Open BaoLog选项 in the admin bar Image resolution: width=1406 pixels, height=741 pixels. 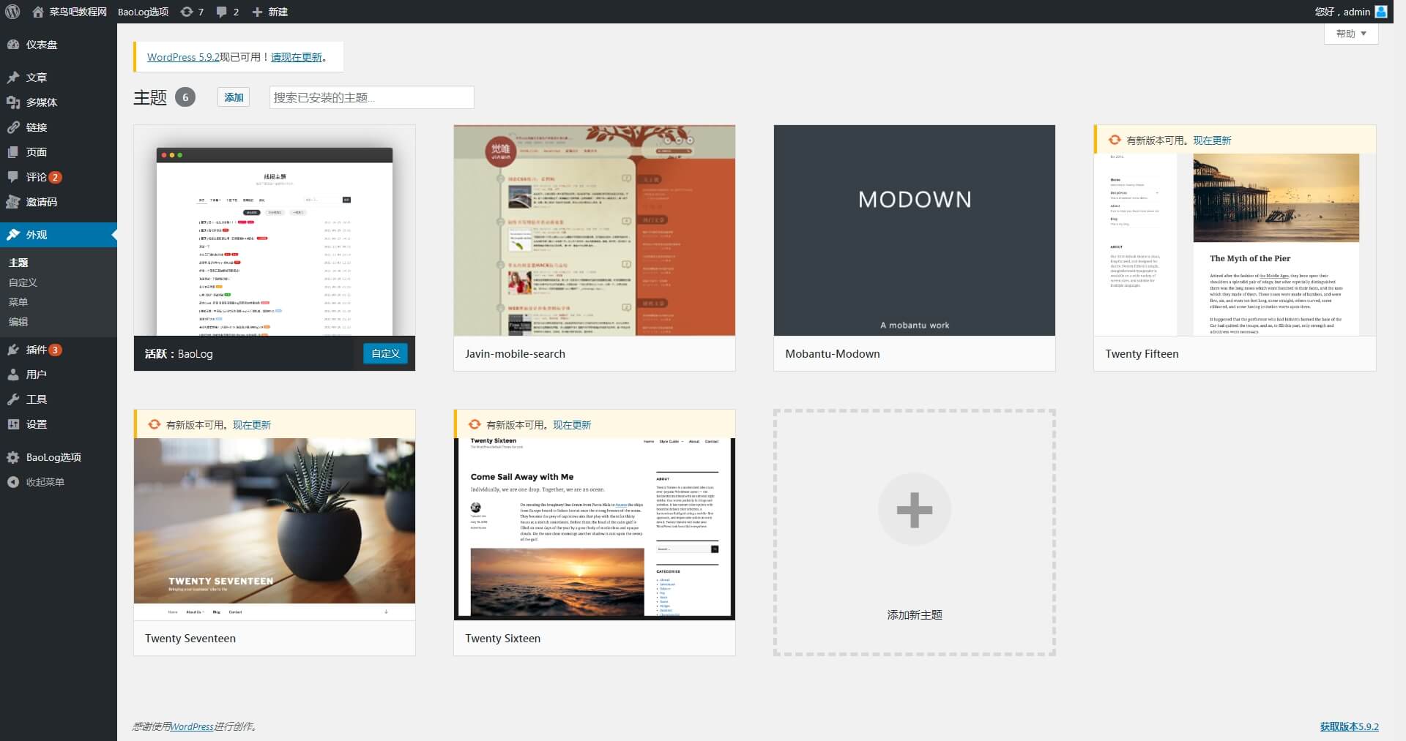143,12
